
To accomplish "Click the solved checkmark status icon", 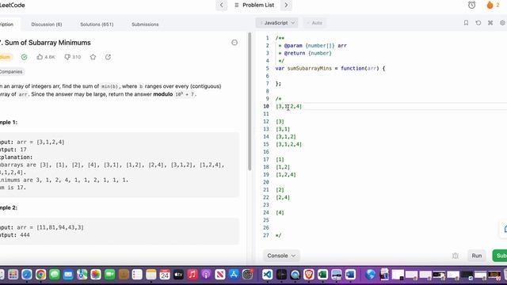I will click(25, 57).
